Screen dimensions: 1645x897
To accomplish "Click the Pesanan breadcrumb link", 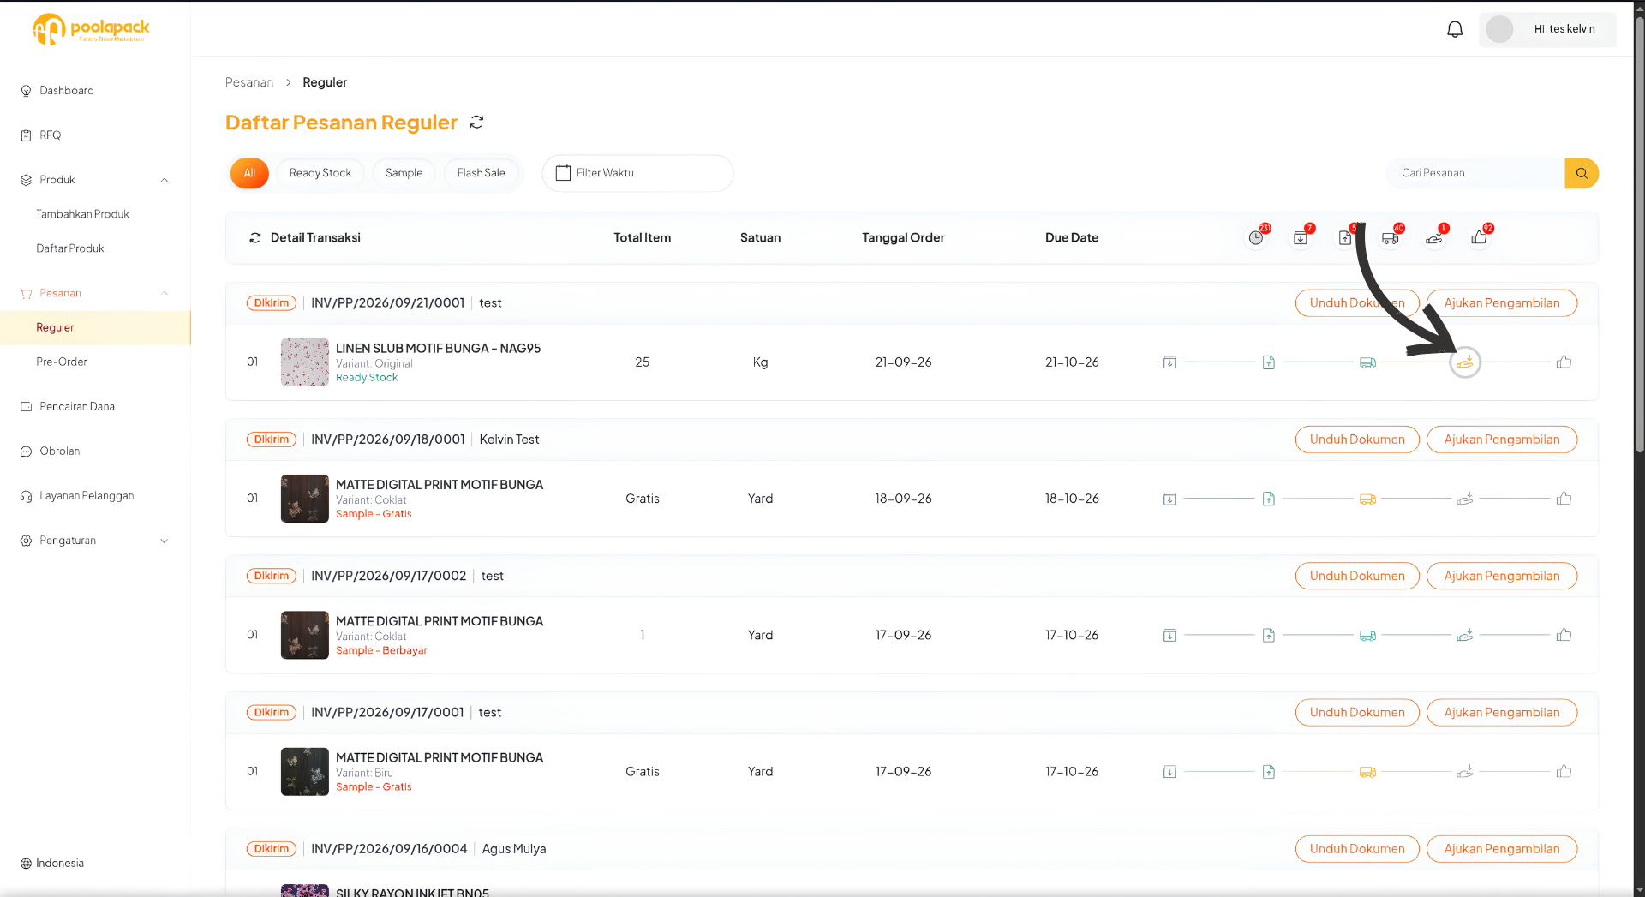I will click(x=249, y=82).
